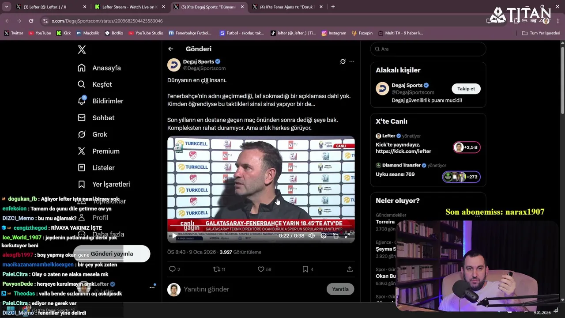Toggle video picture-in-picture icon
The image size is (565, 318).
[335, 236]
